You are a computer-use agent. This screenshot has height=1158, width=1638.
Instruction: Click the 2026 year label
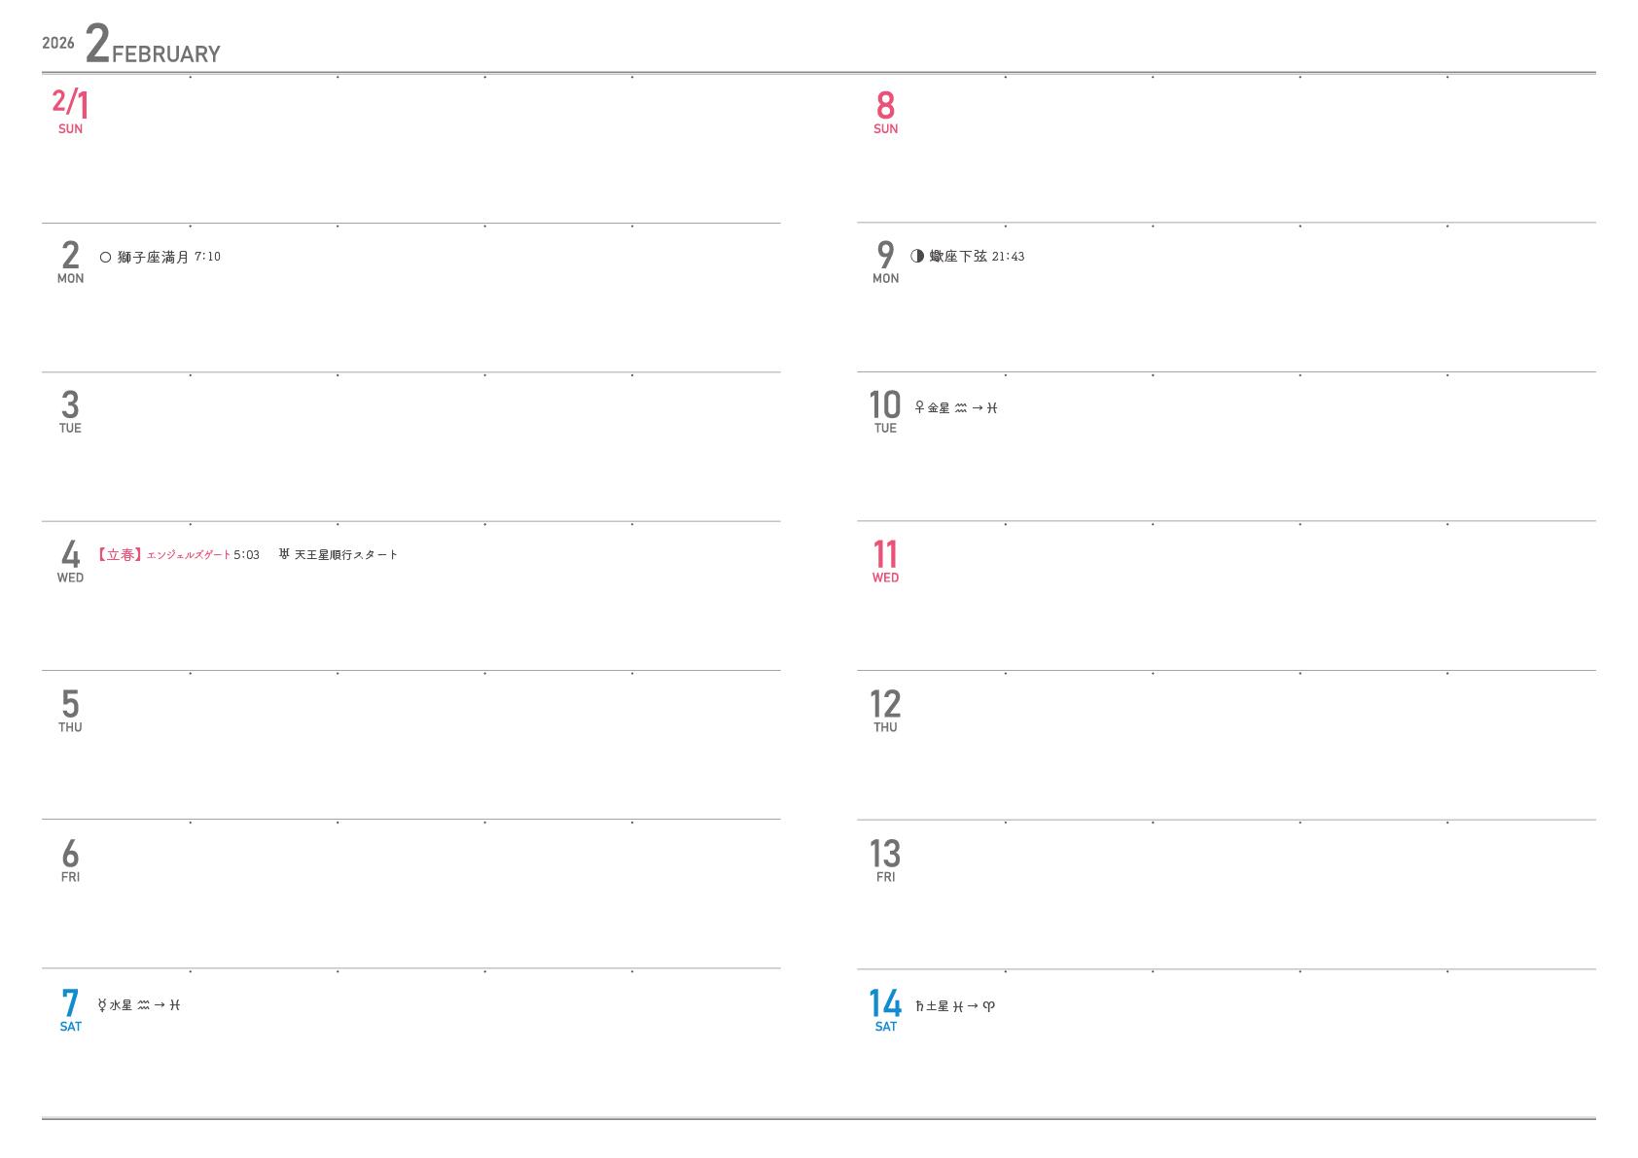click(x=58, y=43)
